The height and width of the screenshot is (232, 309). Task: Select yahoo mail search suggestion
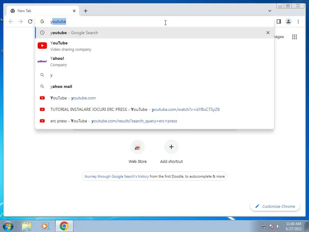(x=154, y=86)
